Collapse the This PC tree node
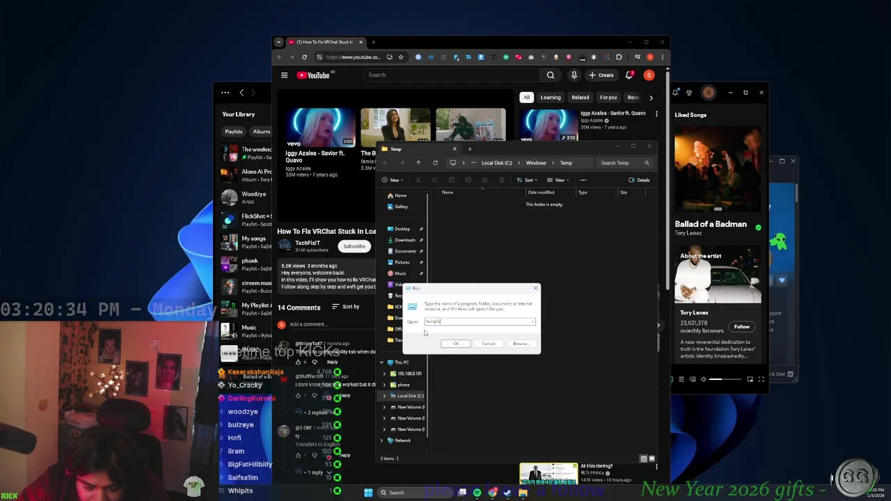This screenshot has height=501, width=891. click(381, 363)
